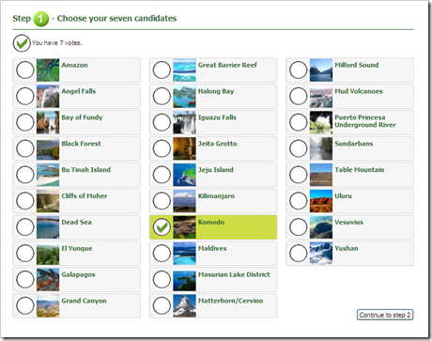The height and width of the screenshot is (341, 432).
Task: Click the Jeita Grotto label
Action: point(218,144)
